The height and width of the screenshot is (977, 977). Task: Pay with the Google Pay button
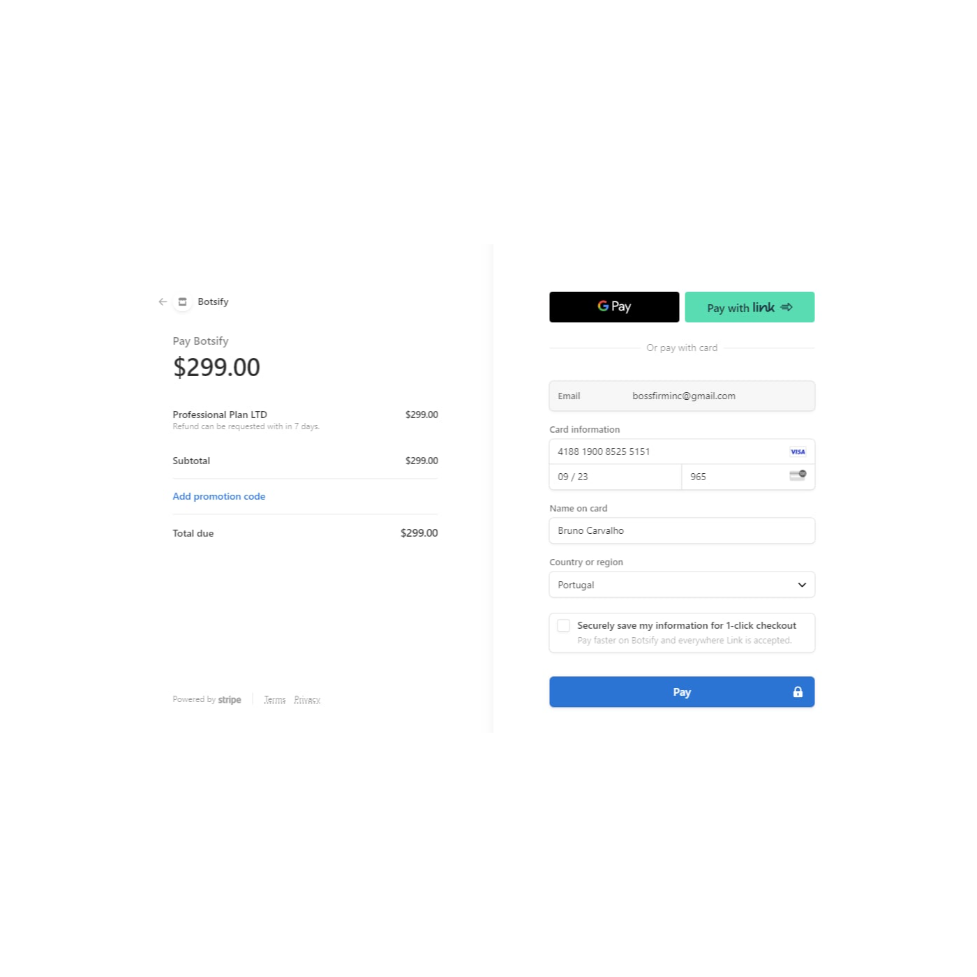pos(614,307)
